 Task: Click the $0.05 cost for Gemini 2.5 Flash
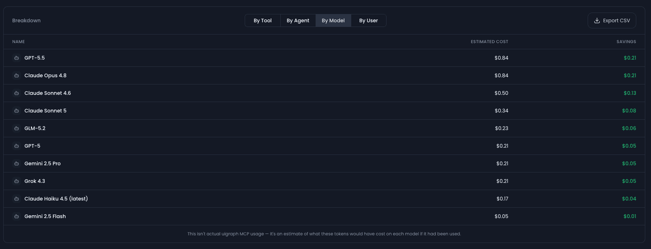click(x=501, y=216)
